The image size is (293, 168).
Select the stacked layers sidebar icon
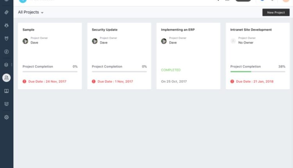point(6,64)
